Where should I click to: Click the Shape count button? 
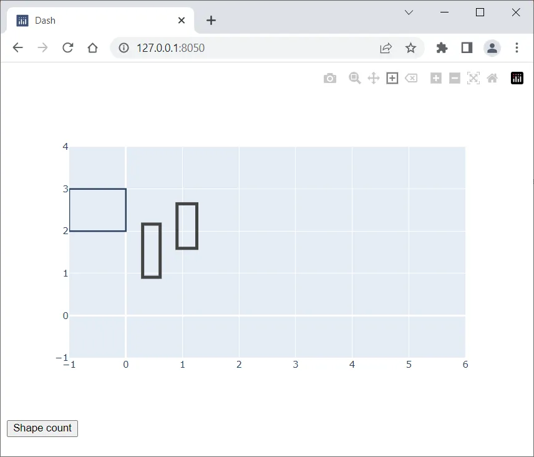[42, 428]
